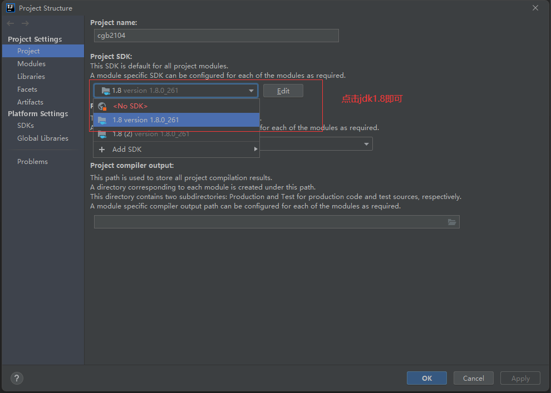Click the folder browse icon in compiler output field
Viewport: 551px width, 393px height.
click(x=452, y=222)
